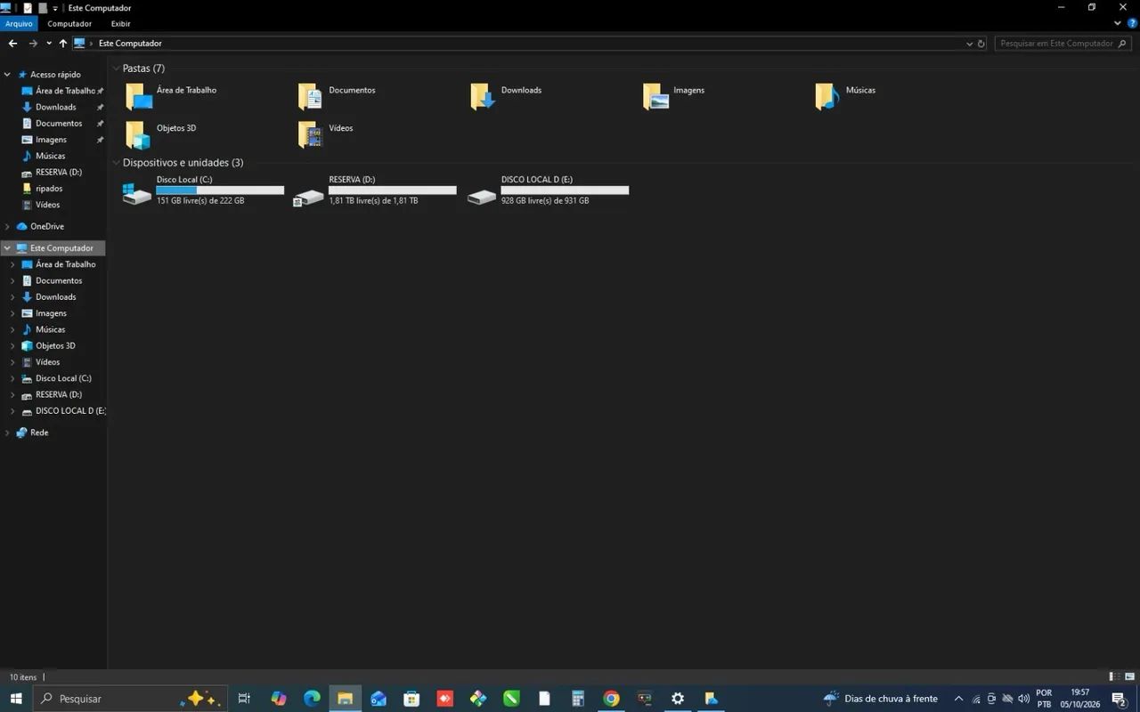Expand the Rede tree node
The image size is (1140, 712).
(7, 433)
